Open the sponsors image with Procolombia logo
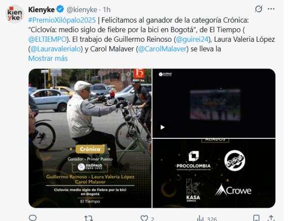Image resolution: width=291 pixels, height=221 pixels. [x=214, y=173]
